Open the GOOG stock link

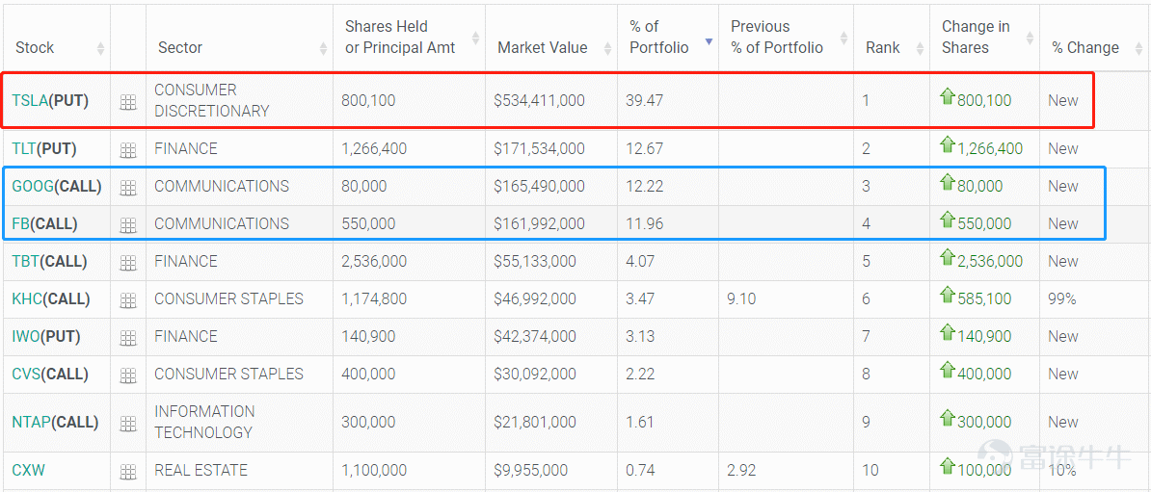click(33, 186)
